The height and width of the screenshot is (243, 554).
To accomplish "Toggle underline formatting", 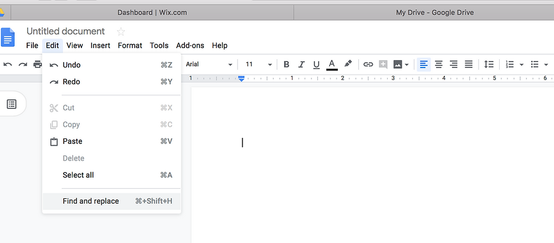I will pos(316,64).
